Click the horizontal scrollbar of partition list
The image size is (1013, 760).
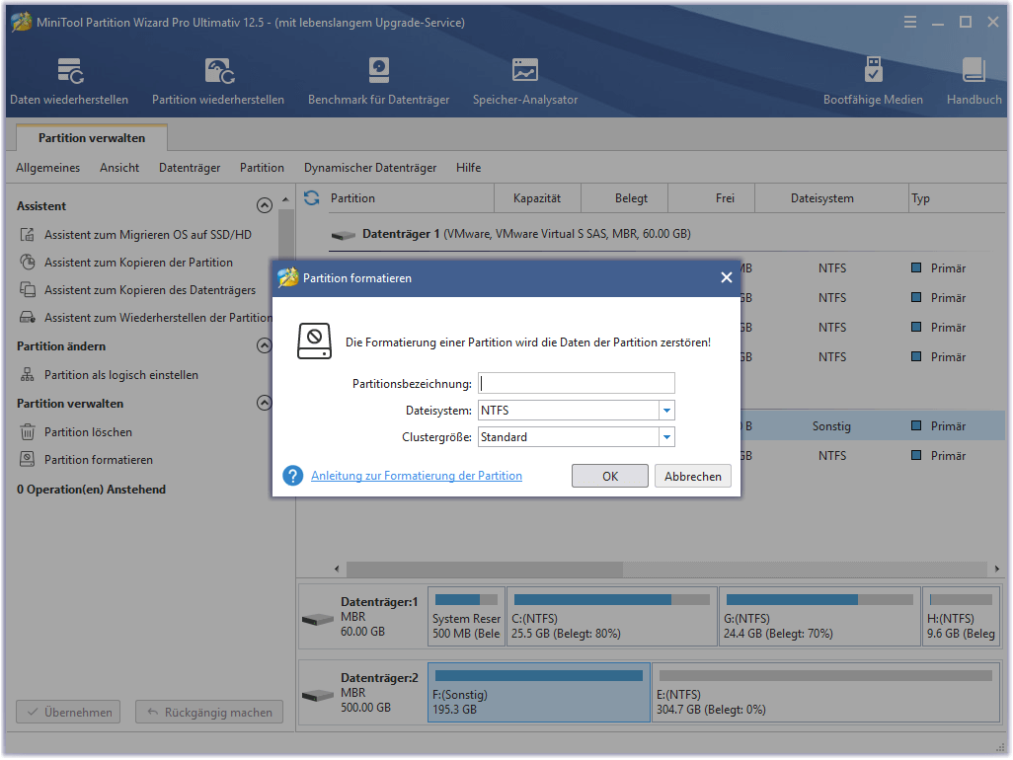tap(485, 569)
